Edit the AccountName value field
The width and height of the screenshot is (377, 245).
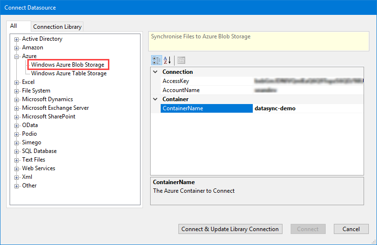[308, 91]
